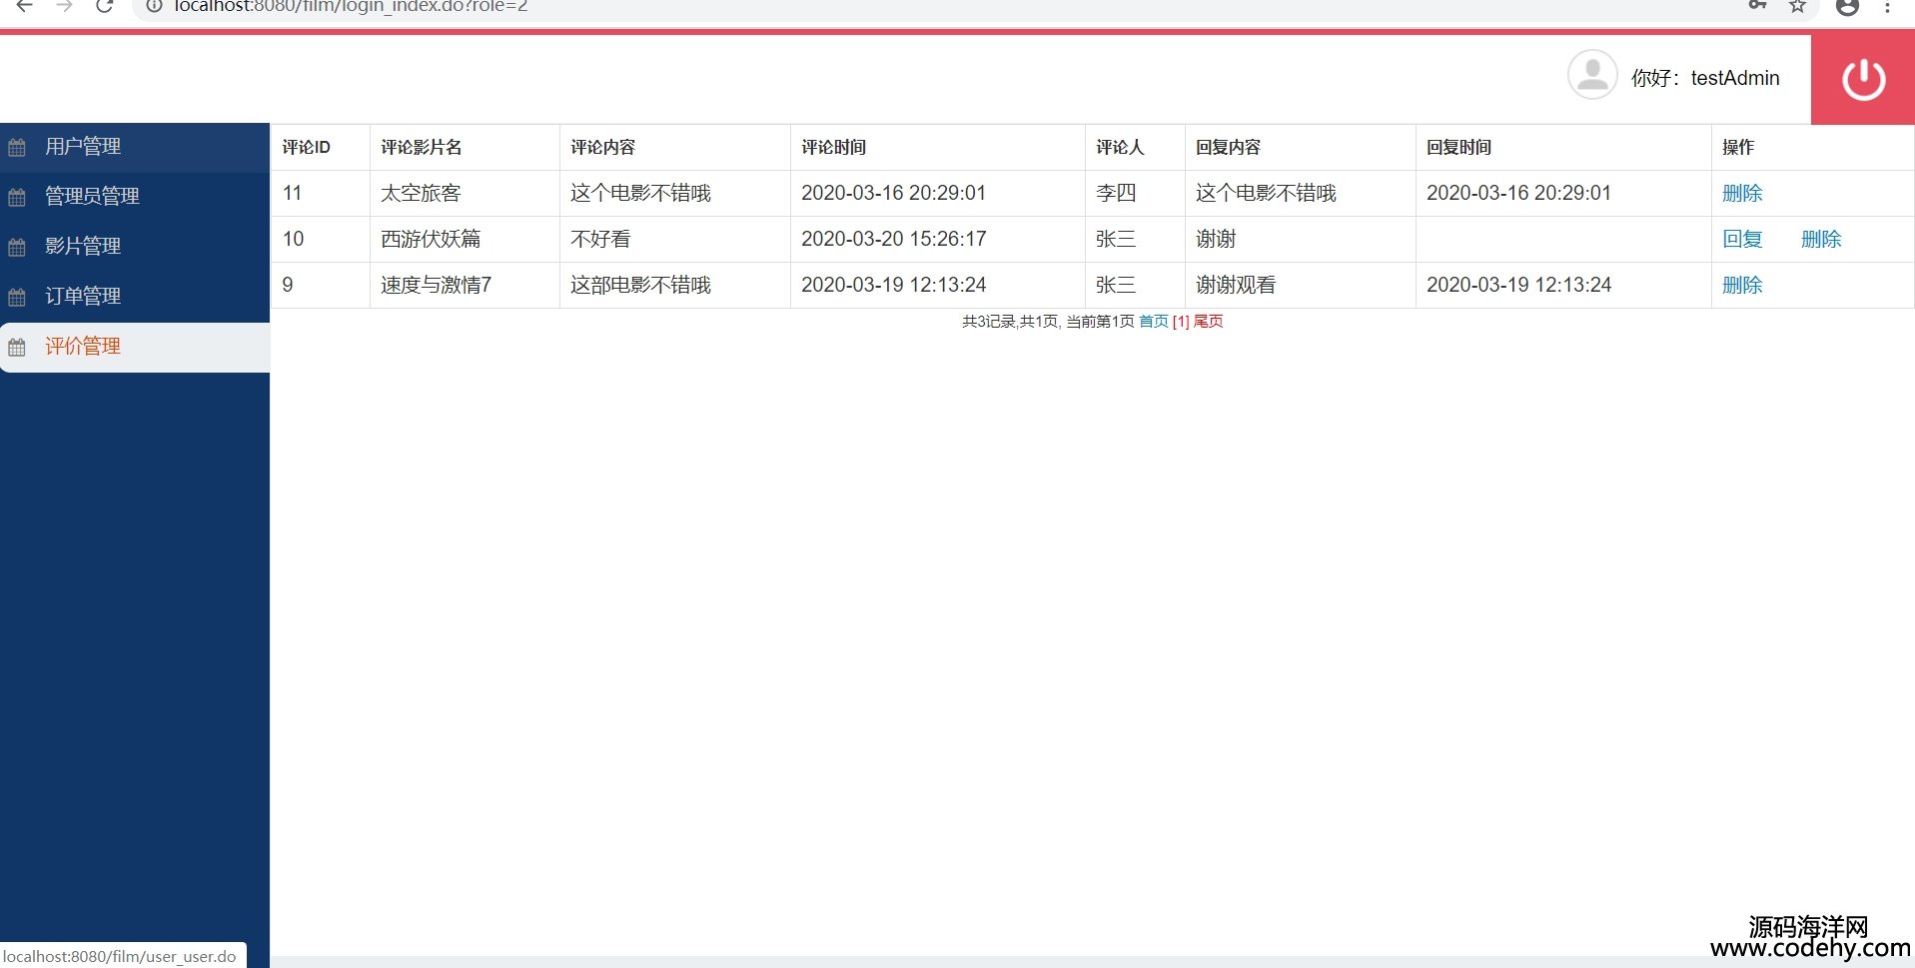The width and height of the screenshot is (1915, 968).
Task: Click the testAdmin user avatar icon
Action: 1591,76
